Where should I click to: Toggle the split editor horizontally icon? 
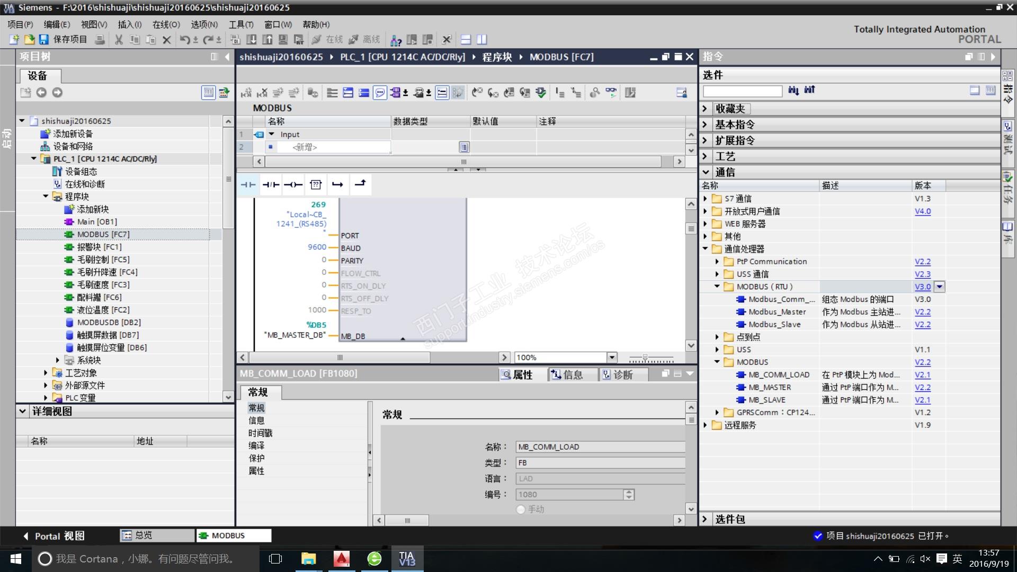tap(466, 40)
